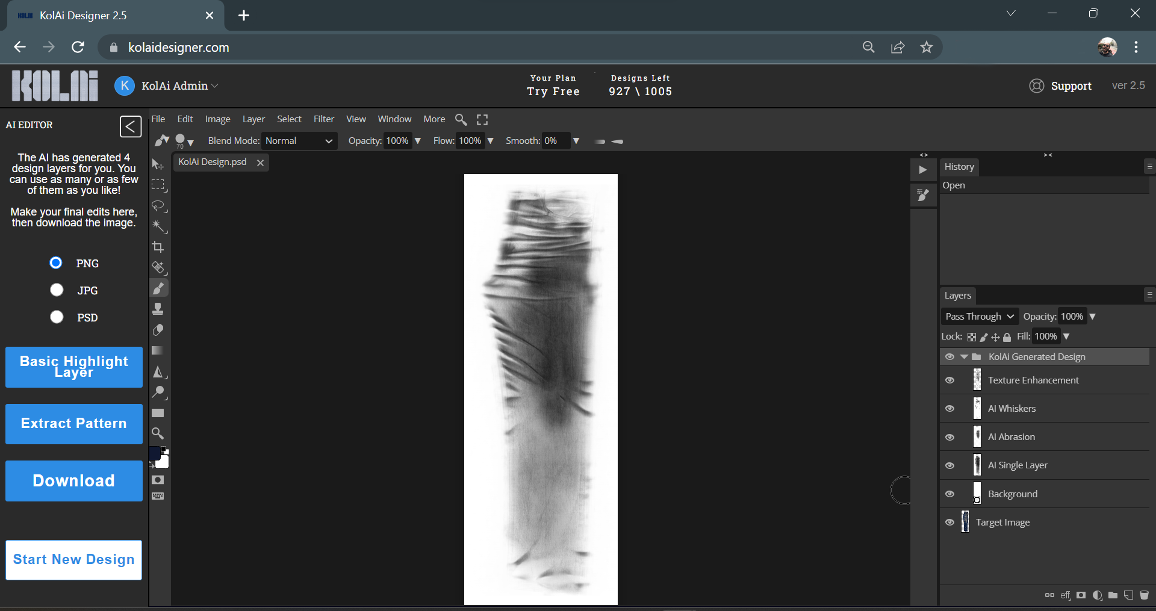1156x611 pixels.
Task: Open Pass Through blend mode dropdown
Action: (x=980, y=317)
